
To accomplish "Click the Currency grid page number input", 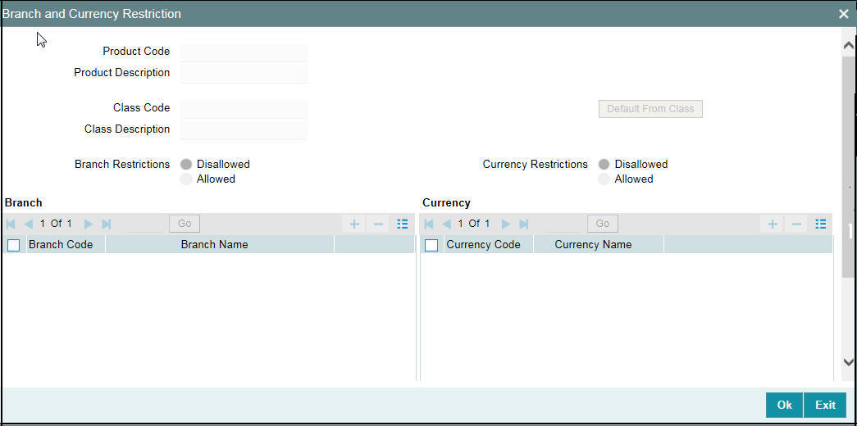I will point(563,224).
